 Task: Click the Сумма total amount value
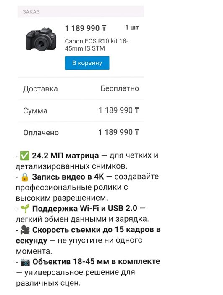[119, 110]
